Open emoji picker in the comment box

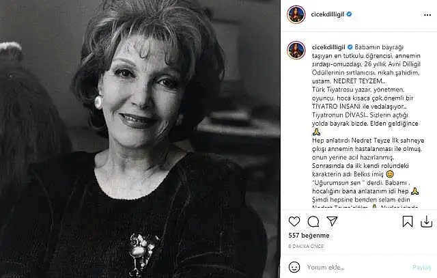tap(294, 267)
